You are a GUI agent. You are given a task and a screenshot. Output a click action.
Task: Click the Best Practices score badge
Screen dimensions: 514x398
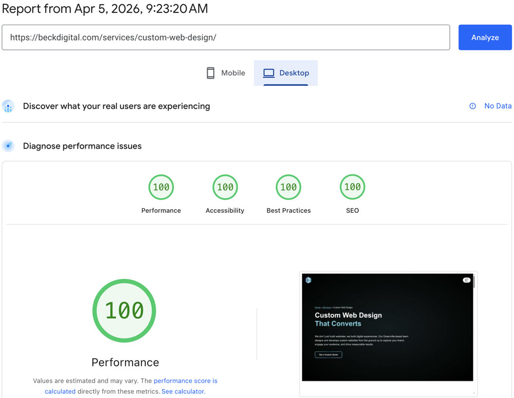tap(288, 187)
